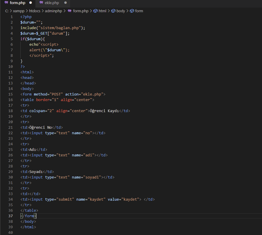Click line number 1 in gutter
The image size is (262, 235).
[12, 17]
